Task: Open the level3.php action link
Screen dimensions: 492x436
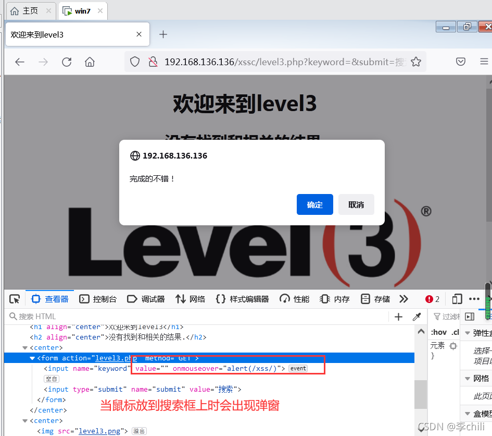Action: pos(116,358)
